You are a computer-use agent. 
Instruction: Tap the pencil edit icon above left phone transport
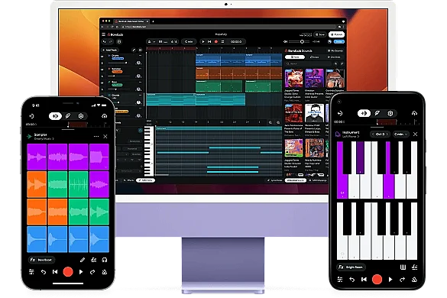tap(83, 260)
